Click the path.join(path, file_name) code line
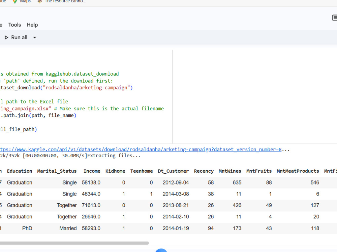 [x=38, y=116]
